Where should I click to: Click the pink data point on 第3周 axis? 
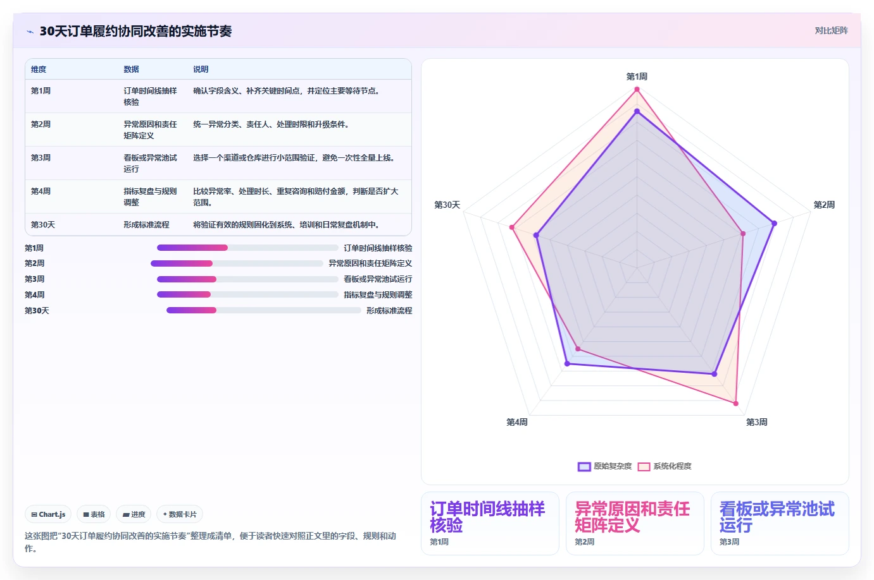[735, 403]
